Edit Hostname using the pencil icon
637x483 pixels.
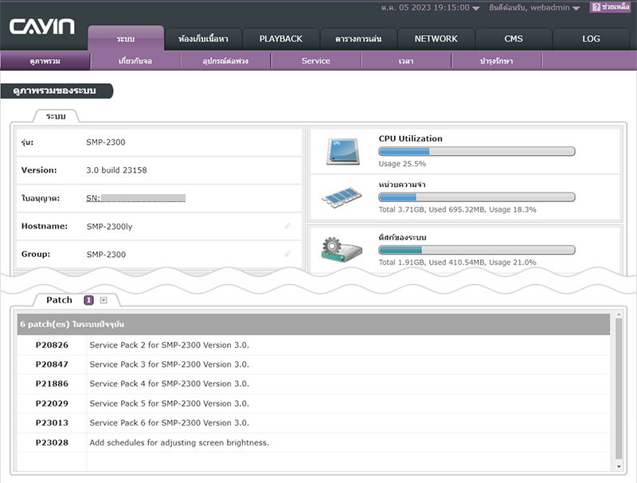[287, 226]
